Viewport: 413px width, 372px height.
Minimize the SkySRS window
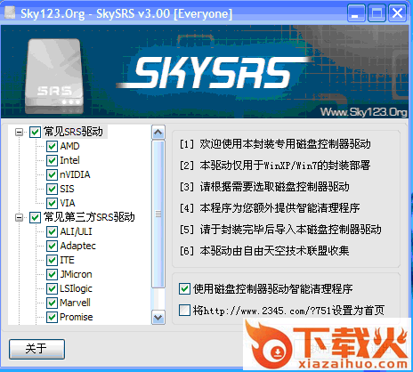coord(356,13)
